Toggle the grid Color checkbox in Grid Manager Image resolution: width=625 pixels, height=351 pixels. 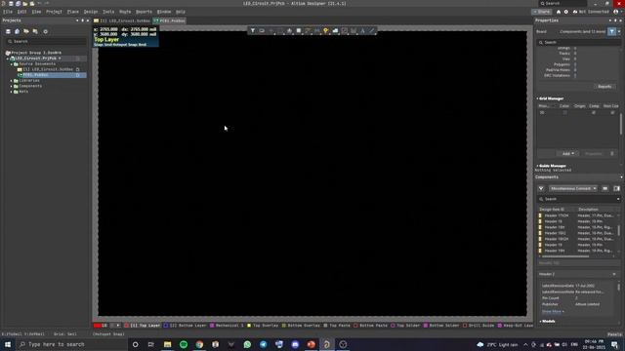click(564, 113)
